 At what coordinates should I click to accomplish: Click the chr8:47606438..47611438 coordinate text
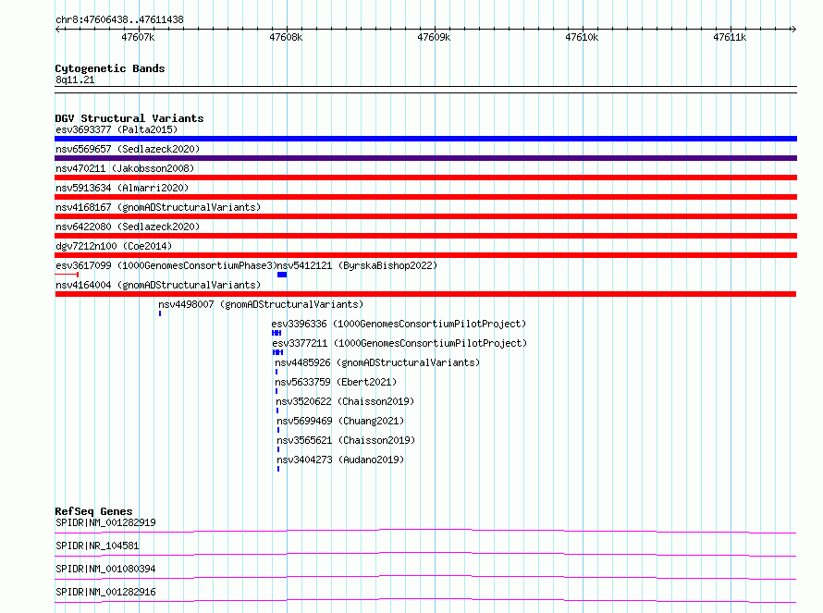[119, 20]
